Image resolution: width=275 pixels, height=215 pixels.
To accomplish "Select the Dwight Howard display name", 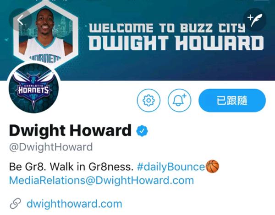I will click(70, 130).
